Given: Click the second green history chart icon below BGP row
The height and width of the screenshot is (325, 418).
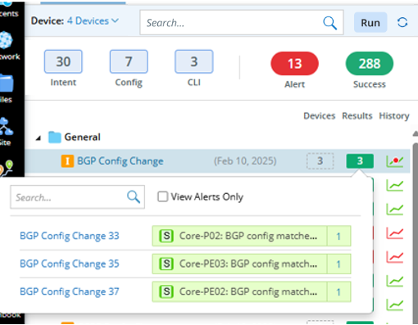Looking at the screenshot, I should pyautogui.click(x=394, y=210).
